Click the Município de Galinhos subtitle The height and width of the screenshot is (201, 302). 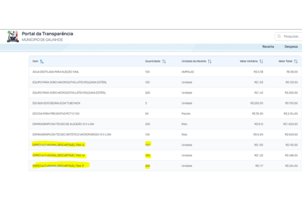click(42, 40)
